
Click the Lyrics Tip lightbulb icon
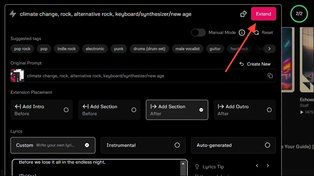point(197,167)
